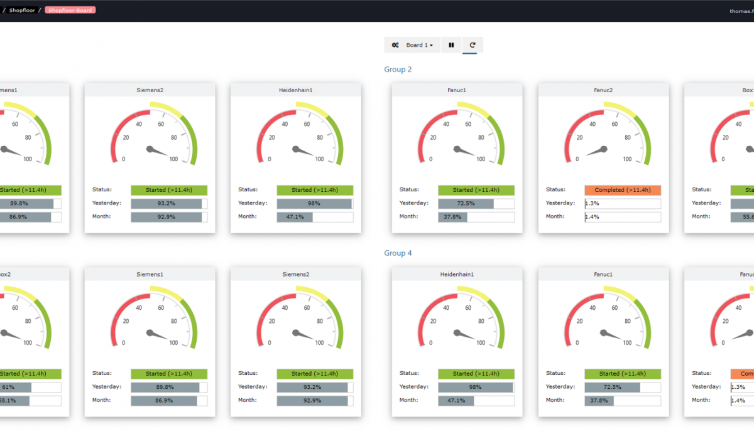Click the Started status on Group 4 Fanuc1

coord(623,374)
